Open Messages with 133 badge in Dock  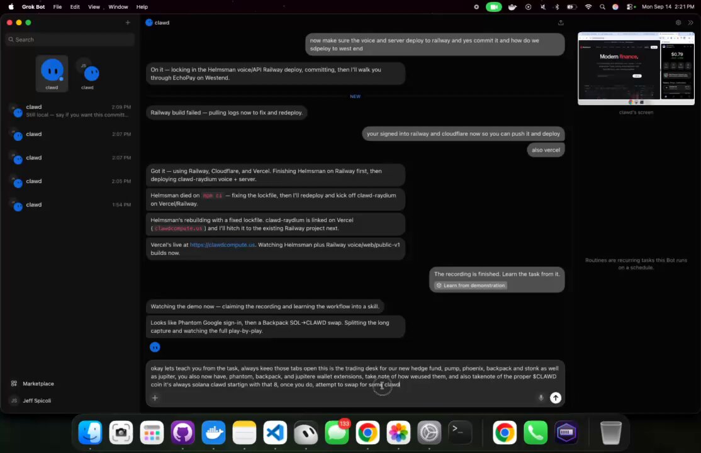(337, 432)
